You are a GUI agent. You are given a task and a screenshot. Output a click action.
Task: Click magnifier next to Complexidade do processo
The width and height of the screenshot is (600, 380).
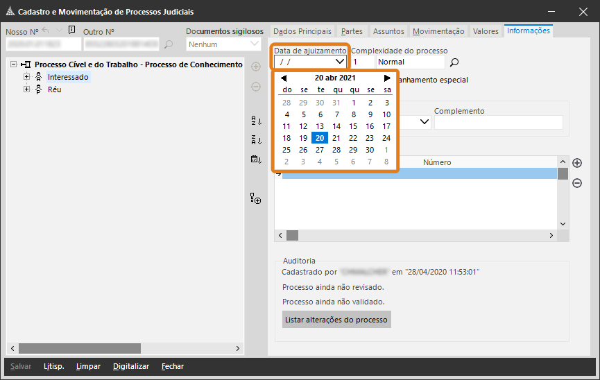455,62
